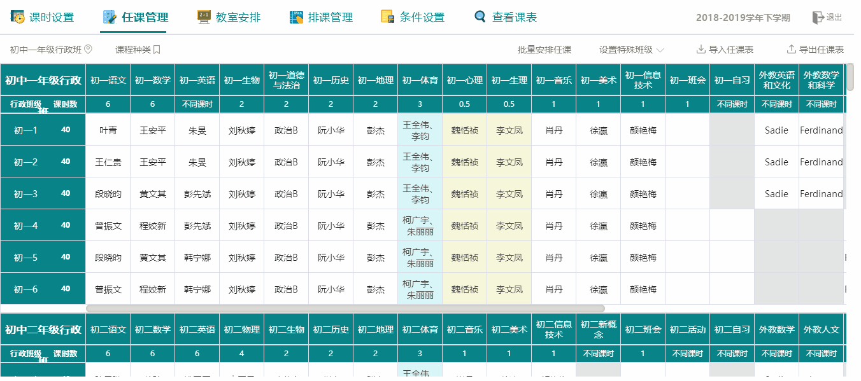861x381 pixels.
Task: Select the 初一6 class row header
Action: coord(43,289)
